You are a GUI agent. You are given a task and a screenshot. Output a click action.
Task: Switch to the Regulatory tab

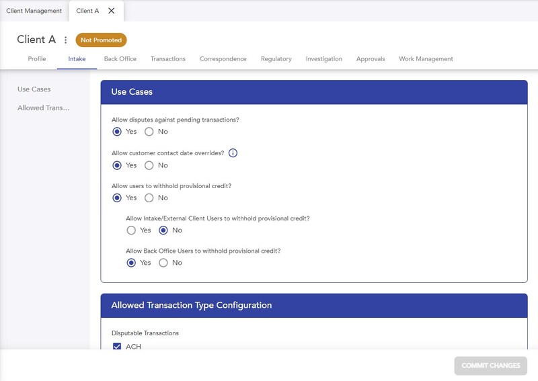(x=276, y=58)
